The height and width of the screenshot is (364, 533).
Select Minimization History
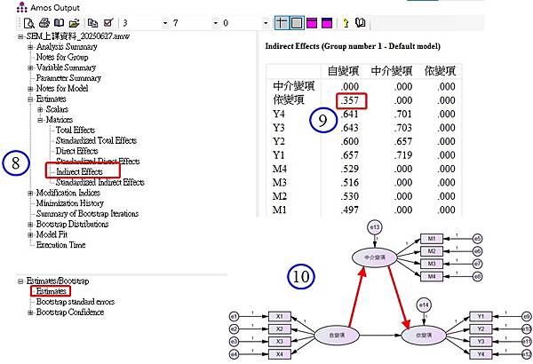[x=70, y=203]
